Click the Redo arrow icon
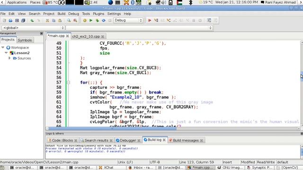 point(38,20)
